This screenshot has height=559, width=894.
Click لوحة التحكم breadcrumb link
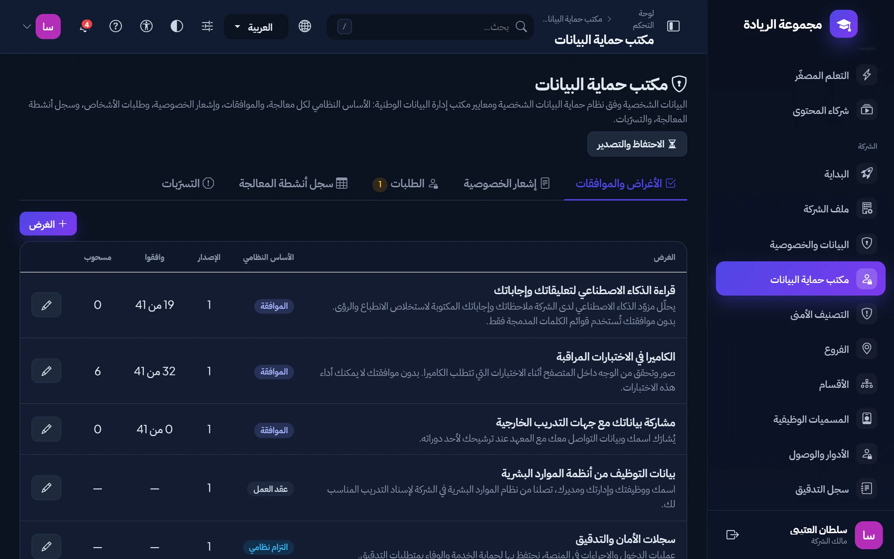pos(643,19)
